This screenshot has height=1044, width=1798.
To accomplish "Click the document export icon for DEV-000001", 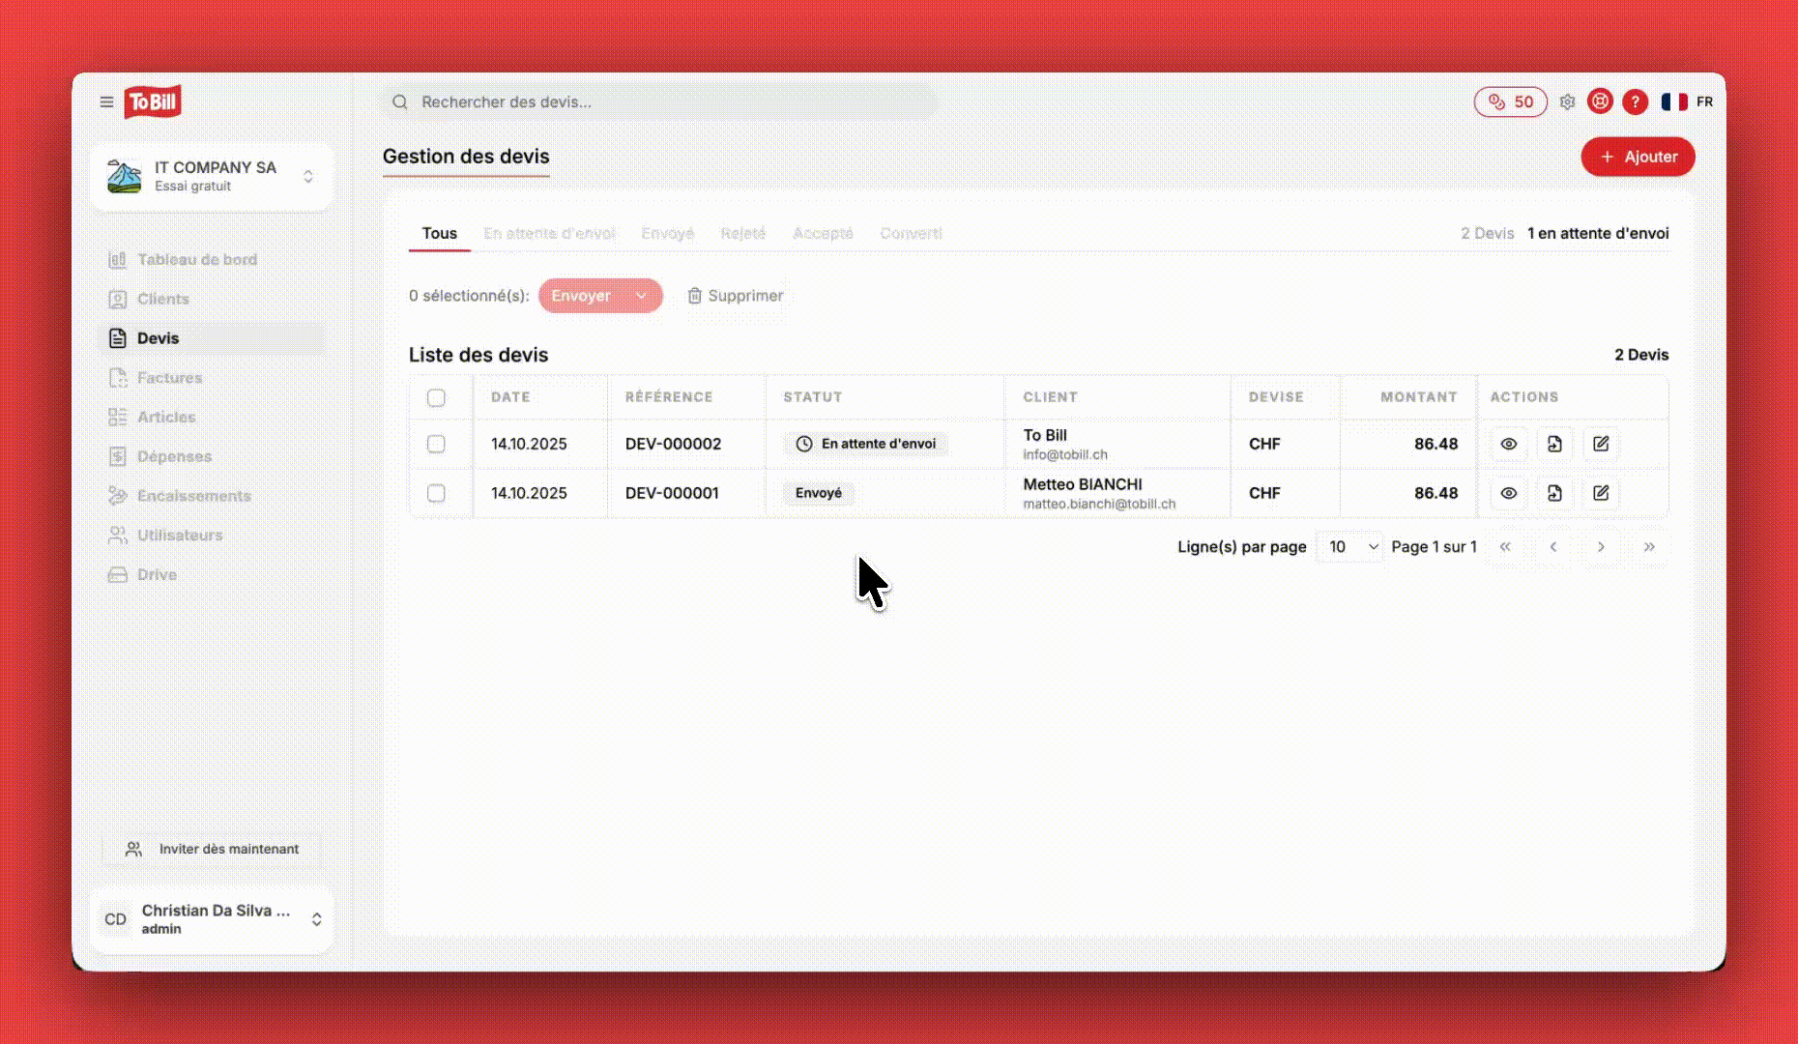I will tap(1554, 493).
